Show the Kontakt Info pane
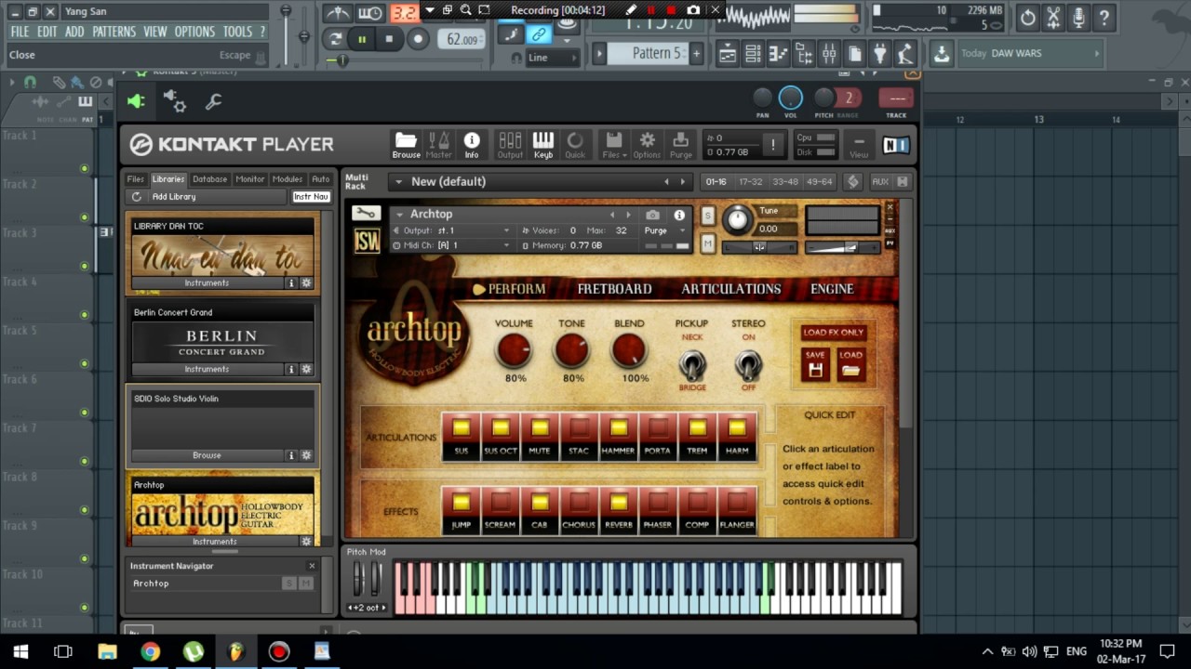The width and height of the screenshot is (1191, 669). [472, 144]
